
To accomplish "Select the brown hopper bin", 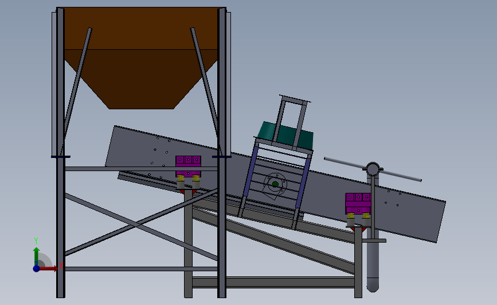I will pos(141,58).
